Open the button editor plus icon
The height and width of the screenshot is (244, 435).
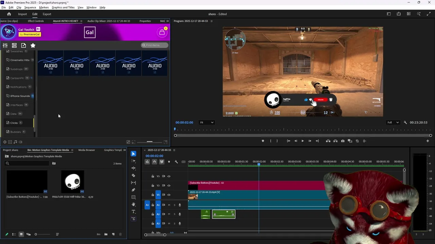[x=428, y=141]
